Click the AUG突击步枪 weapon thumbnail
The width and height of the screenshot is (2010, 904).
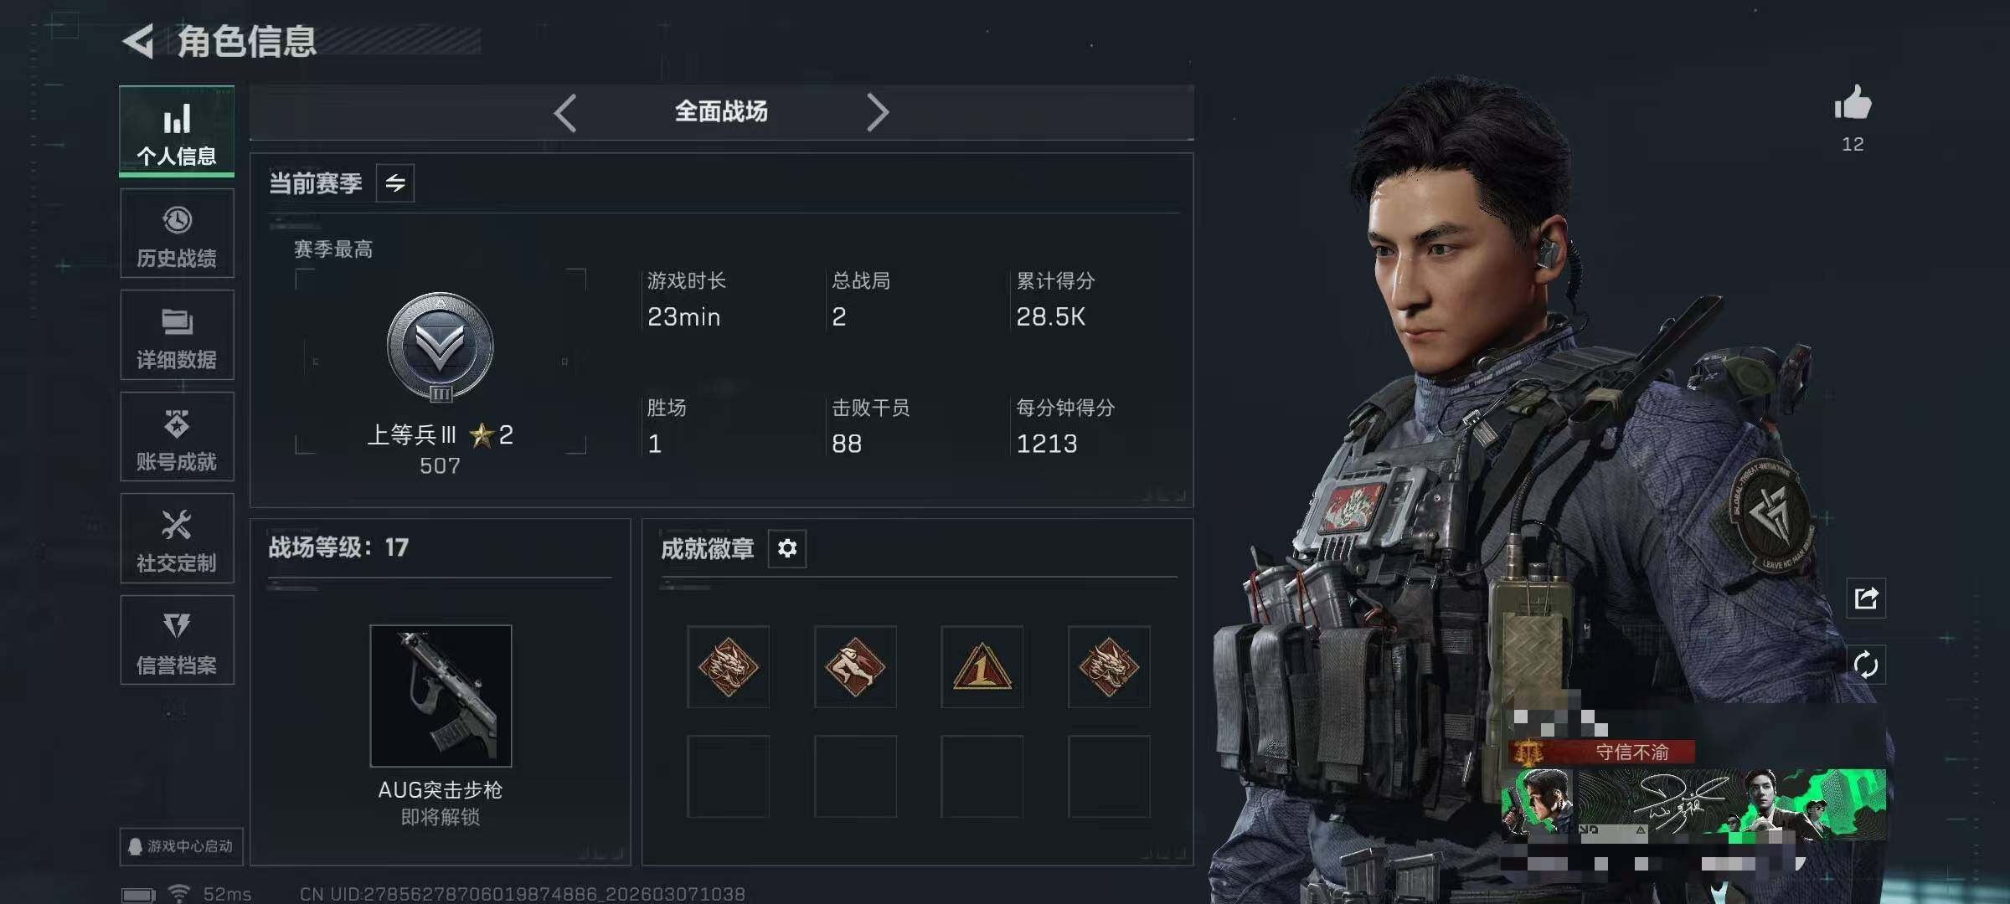pos(441,696)
